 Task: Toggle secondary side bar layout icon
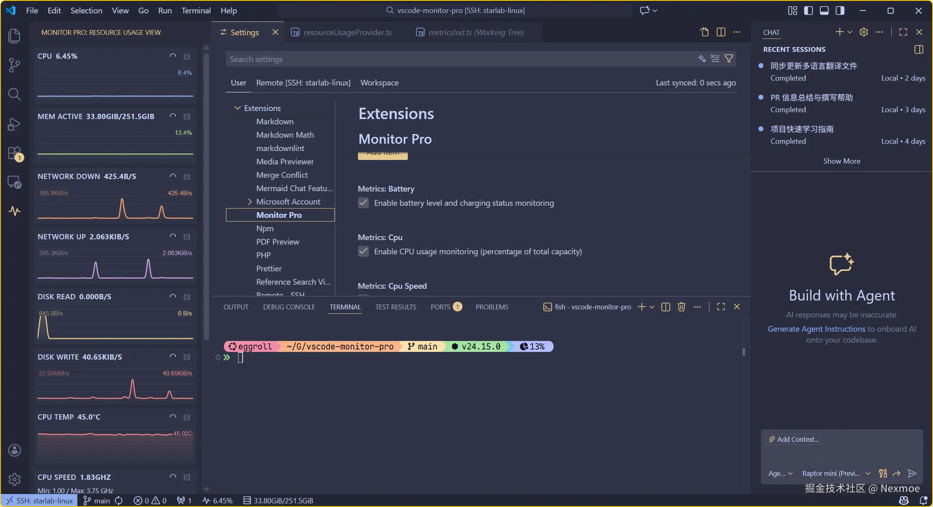(x=840, y=11)
